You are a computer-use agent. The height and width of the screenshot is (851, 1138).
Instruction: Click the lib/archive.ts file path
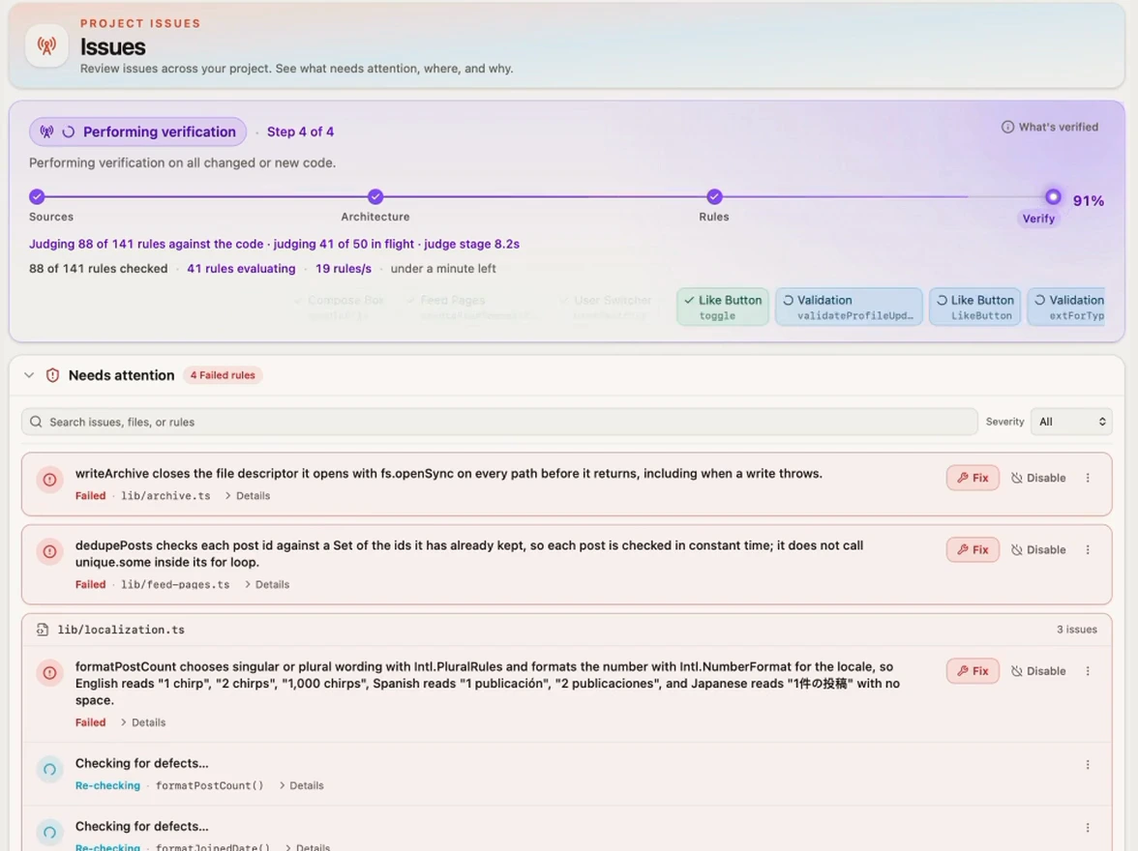(165, 496)
